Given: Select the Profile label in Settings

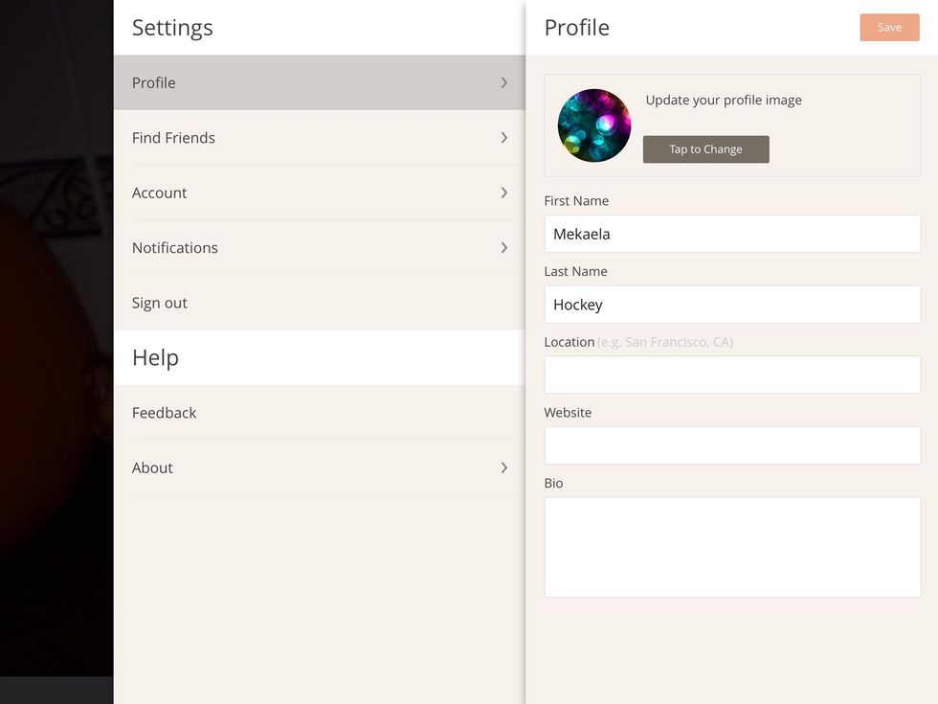Looking at the screenshot, I should [x=154, y=82].
